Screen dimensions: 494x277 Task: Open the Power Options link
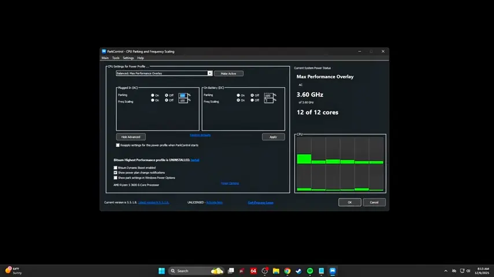coord(230,184)
